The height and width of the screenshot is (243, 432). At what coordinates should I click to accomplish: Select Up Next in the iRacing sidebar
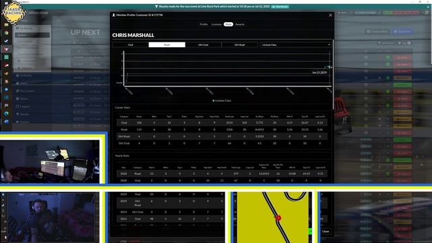click(x=32, y=35)
